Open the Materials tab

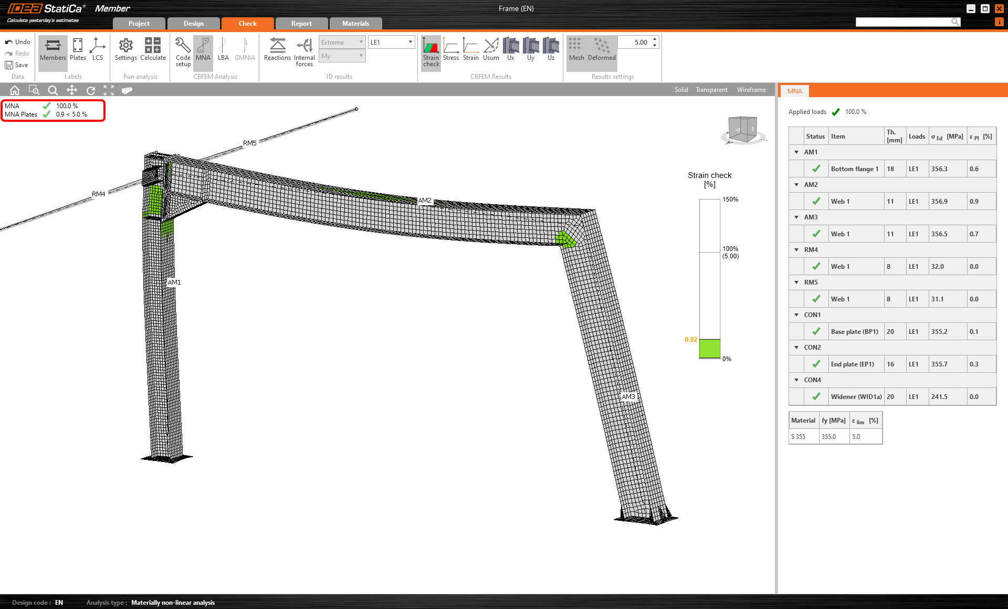355,24
